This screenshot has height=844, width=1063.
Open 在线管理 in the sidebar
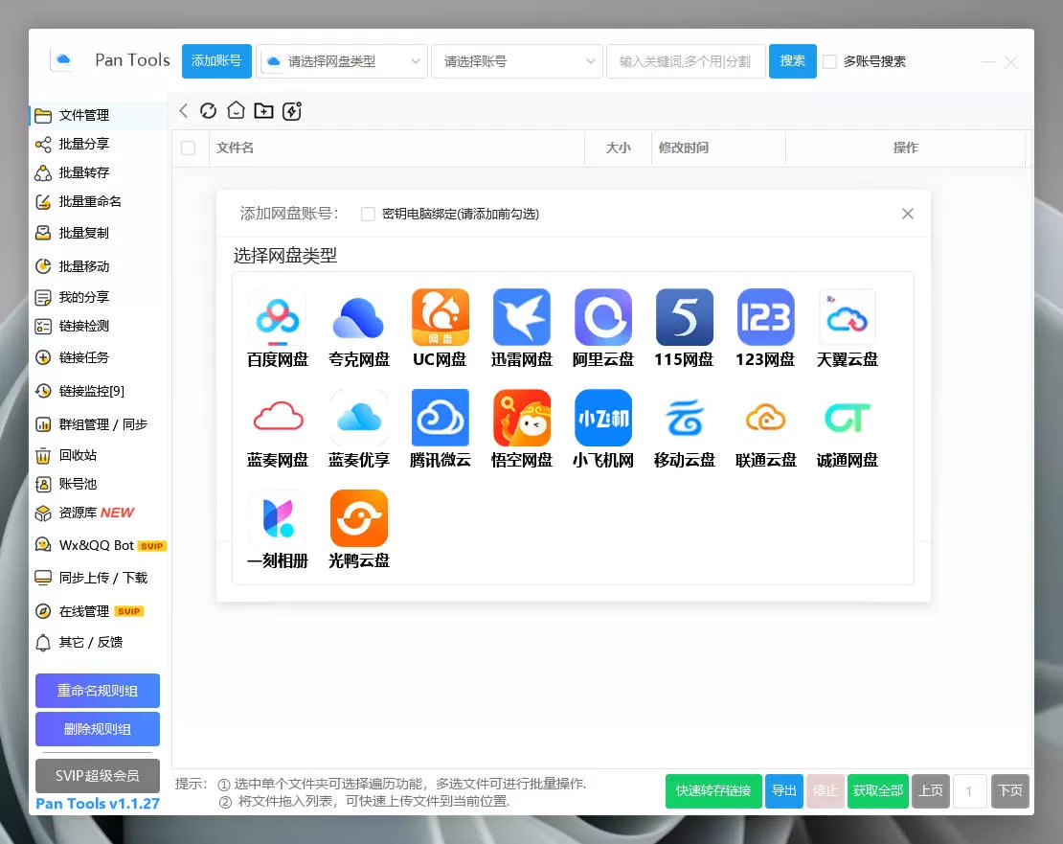click(x=99, y=611)
